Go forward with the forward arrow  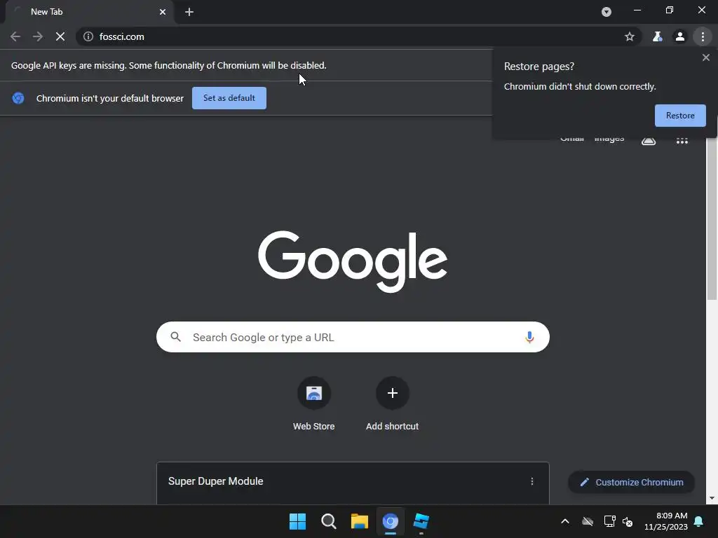coord(38,36)
